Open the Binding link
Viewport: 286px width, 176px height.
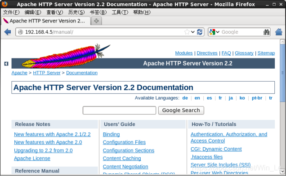[x=111, y=134]
